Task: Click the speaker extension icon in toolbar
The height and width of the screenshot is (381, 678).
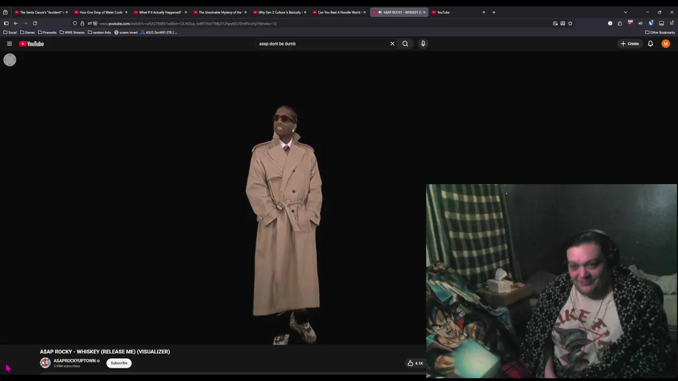Action: (640, 23)
